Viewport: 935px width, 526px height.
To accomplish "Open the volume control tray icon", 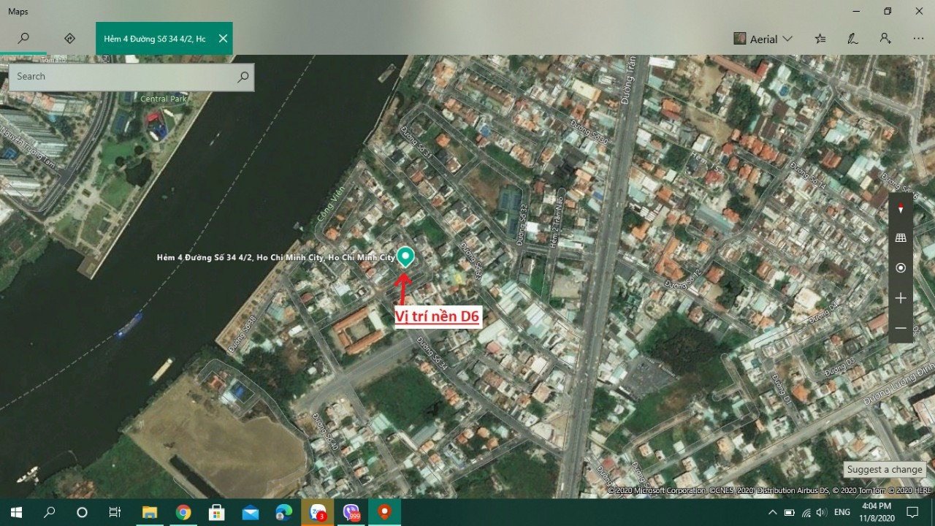I will pyautogui.click(x=822, y=512).
